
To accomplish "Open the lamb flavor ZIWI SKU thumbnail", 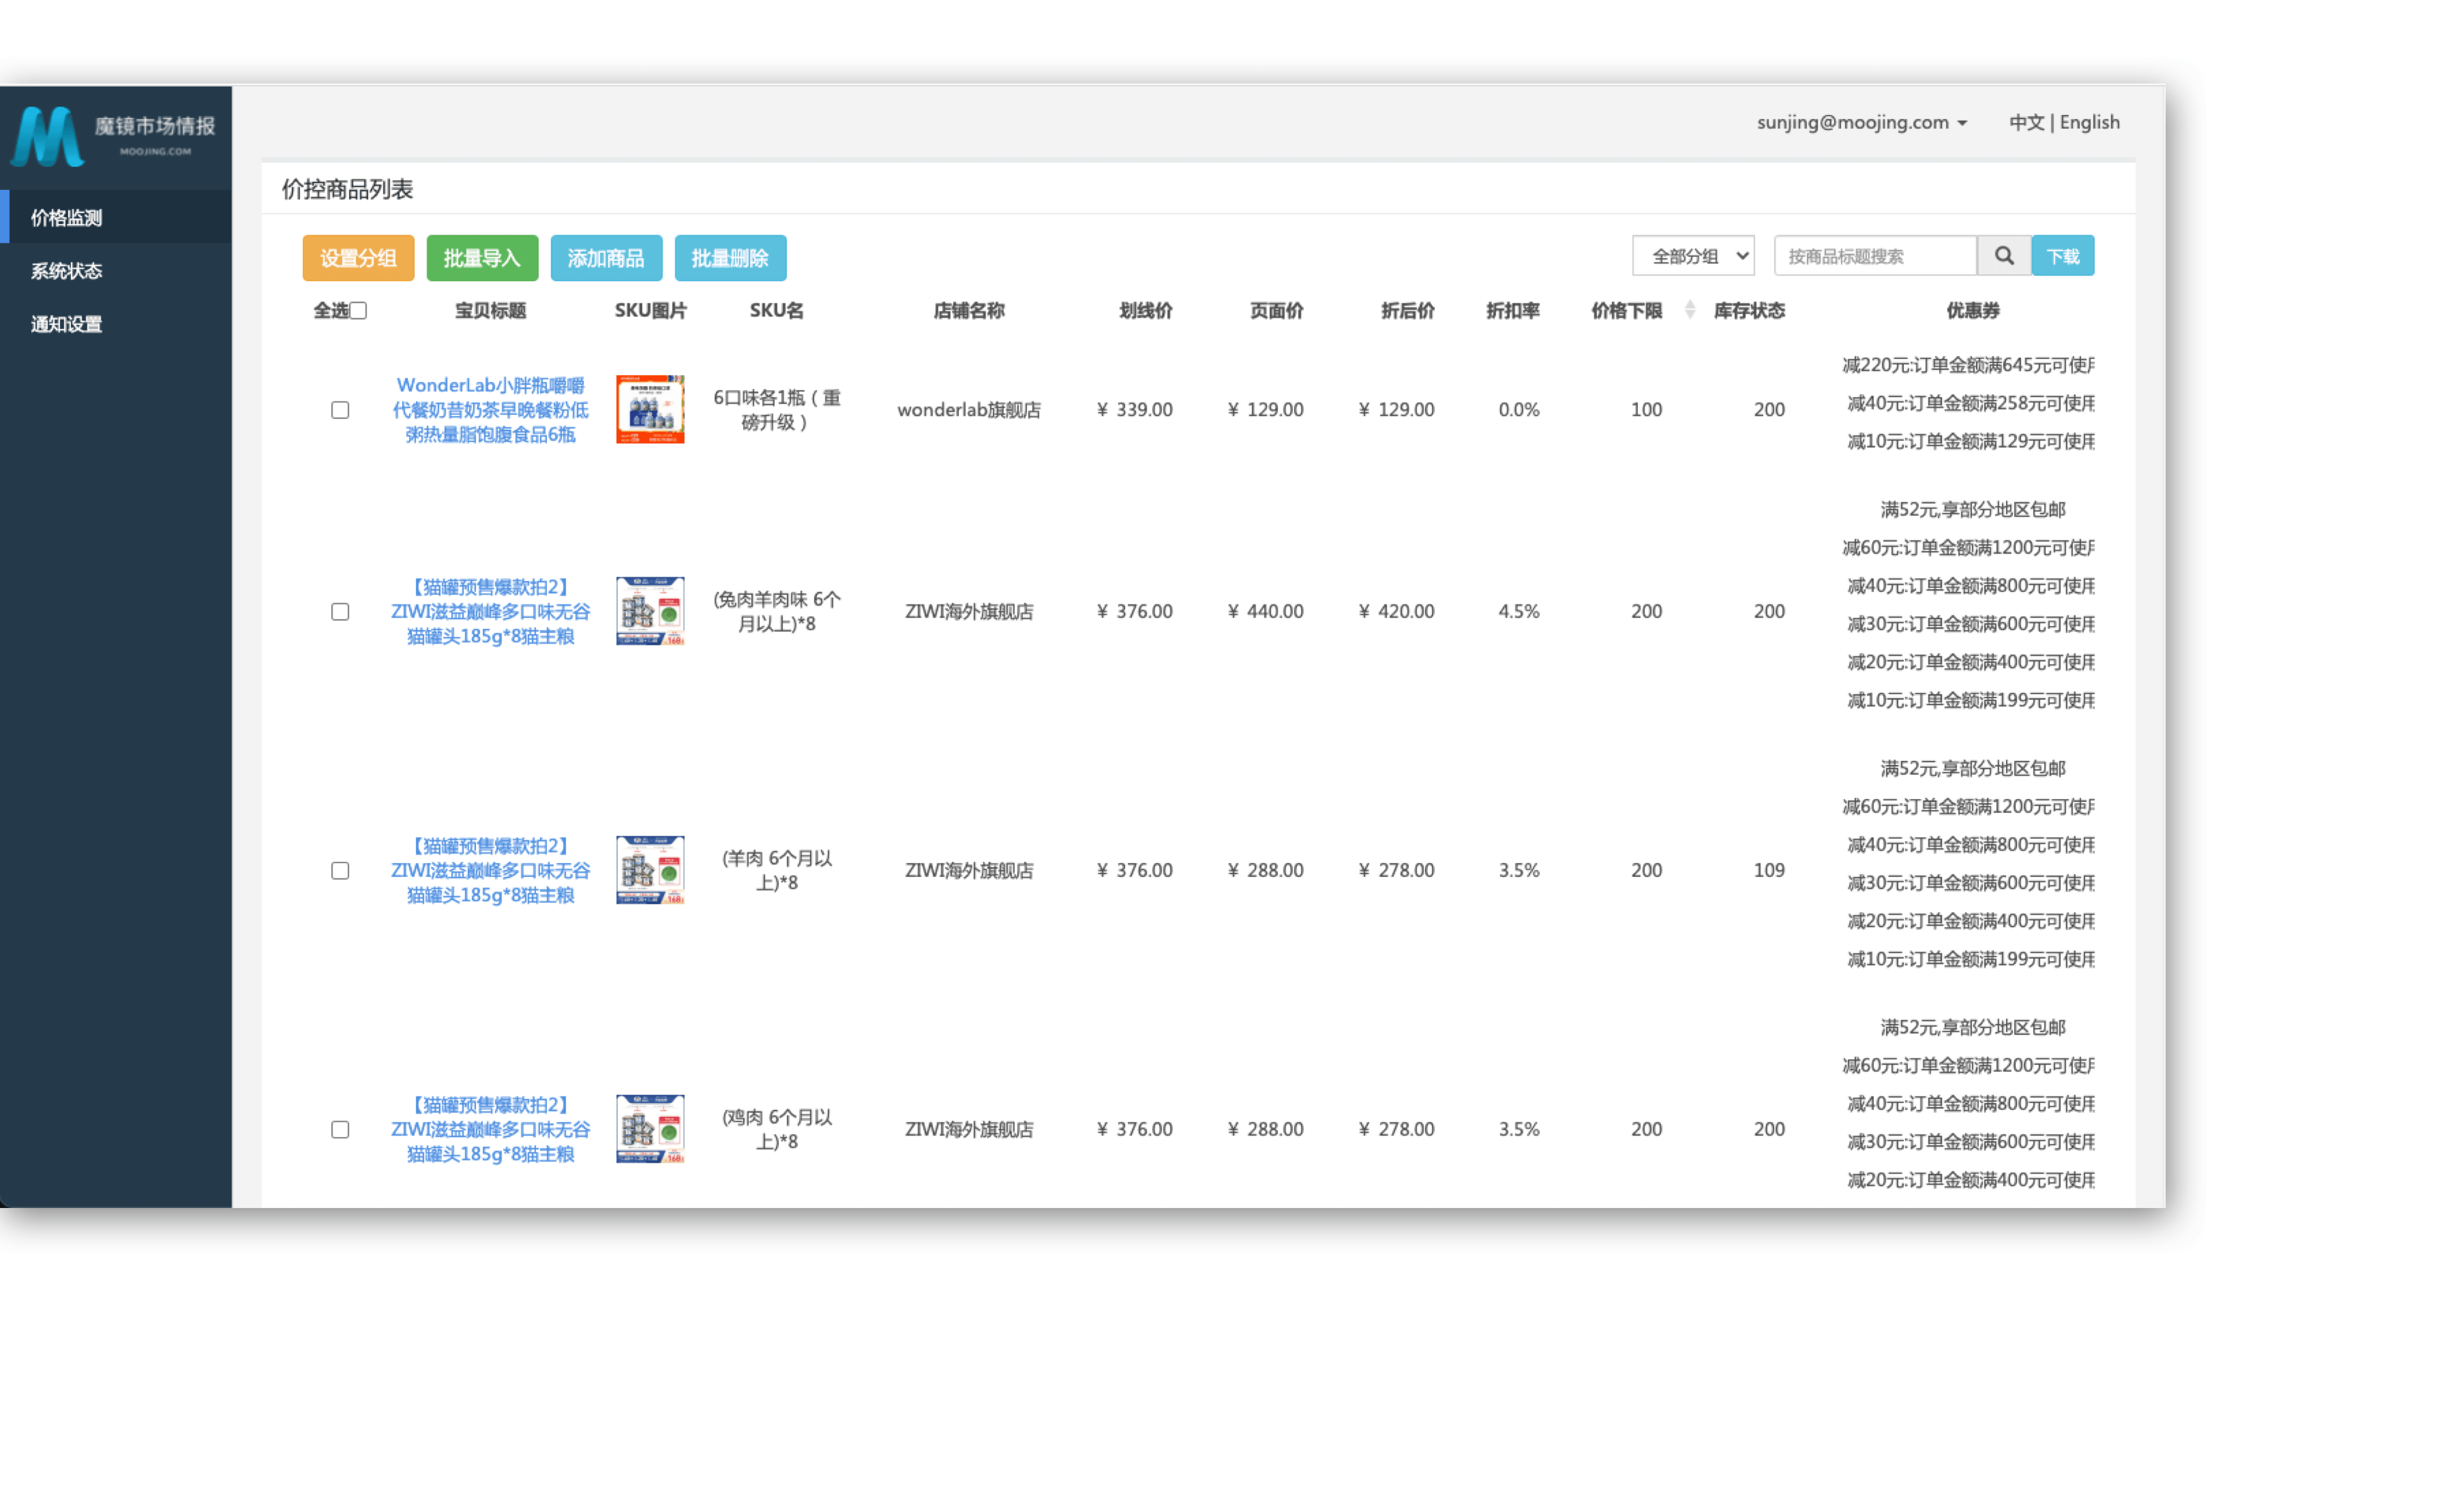I will [x=650, y=869].
